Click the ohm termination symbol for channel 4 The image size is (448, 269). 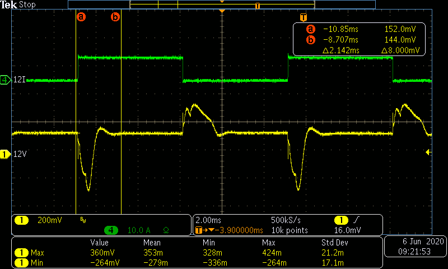[x=166, y=230]
